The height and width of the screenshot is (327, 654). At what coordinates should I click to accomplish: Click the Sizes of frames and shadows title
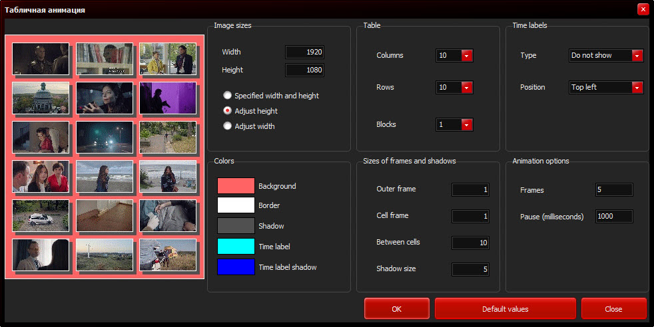(409, 161)
